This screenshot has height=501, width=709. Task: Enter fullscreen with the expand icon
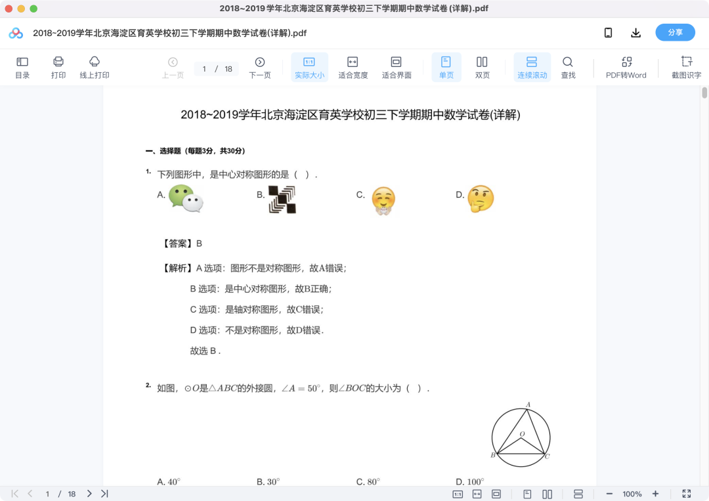tap(687, 494)
